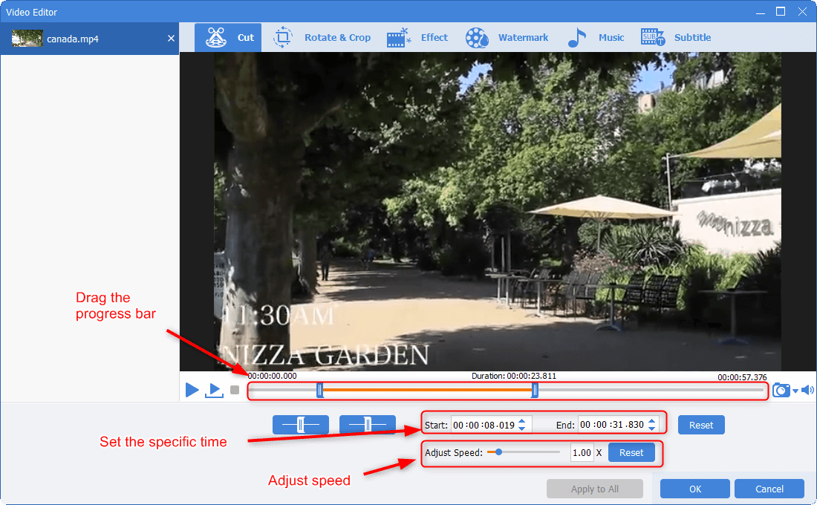Set end point at current position button
The image size is (817, 505).
(368, 425)
